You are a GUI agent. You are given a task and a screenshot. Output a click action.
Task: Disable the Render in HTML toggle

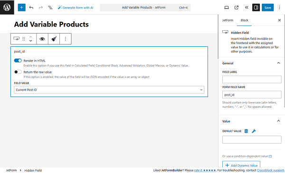18,61
